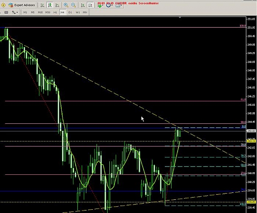Switch chart to candlesticks type

(x=50, y=5)
